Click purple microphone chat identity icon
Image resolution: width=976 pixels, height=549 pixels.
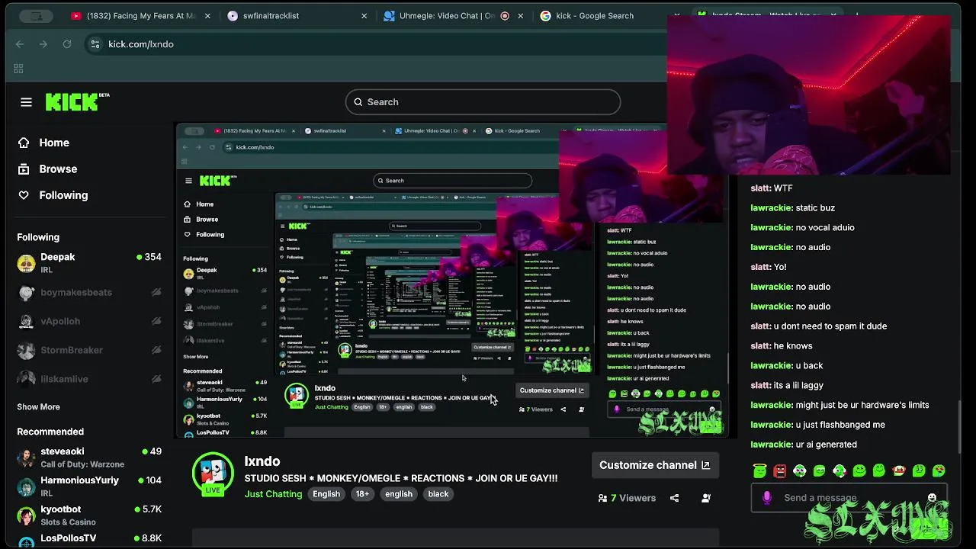pyautogui.click(x=767, y=498)
